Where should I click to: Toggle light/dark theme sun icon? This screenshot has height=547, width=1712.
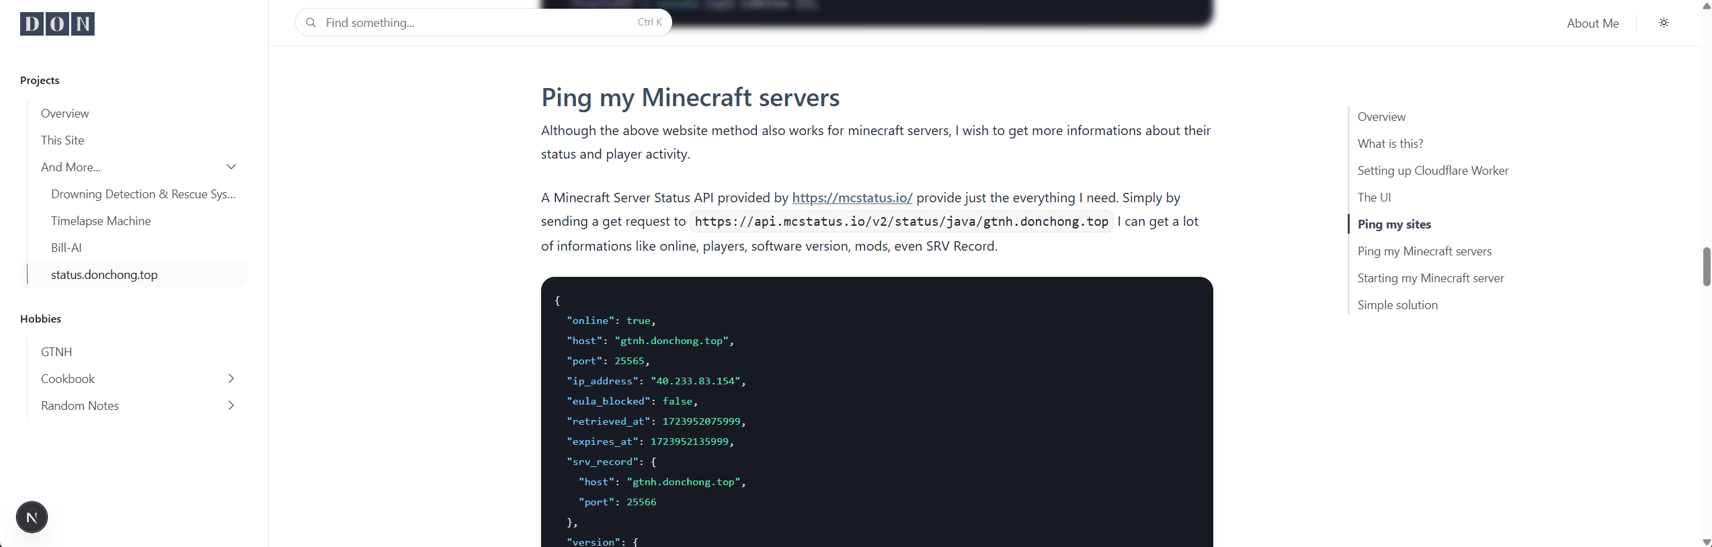[x=1664, y=23]
